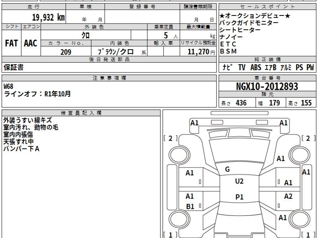318x238 pixels.
Task: Select the AAC air conditioner value
Action: pos(31,43)
